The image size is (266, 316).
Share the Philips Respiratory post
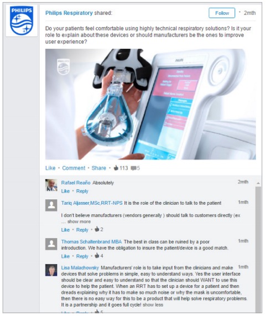click(98, 168)
